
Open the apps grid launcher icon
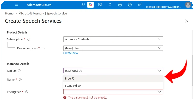point(6,5)
